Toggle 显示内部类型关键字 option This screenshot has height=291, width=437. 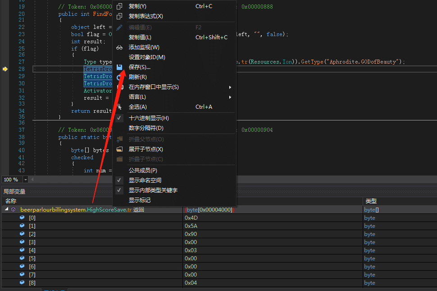[x=174, y=190]
